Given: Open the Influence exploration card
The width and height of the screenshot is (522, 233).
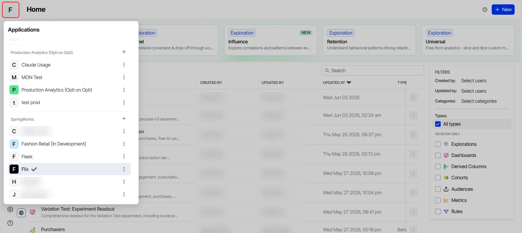Looking at the screenshot, I should point(271,40).
